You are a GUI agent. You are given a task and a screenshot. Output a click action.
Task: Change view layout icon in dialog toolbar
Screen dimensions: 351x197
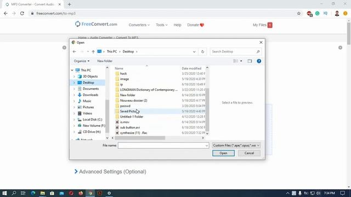[x=235, y=61]
